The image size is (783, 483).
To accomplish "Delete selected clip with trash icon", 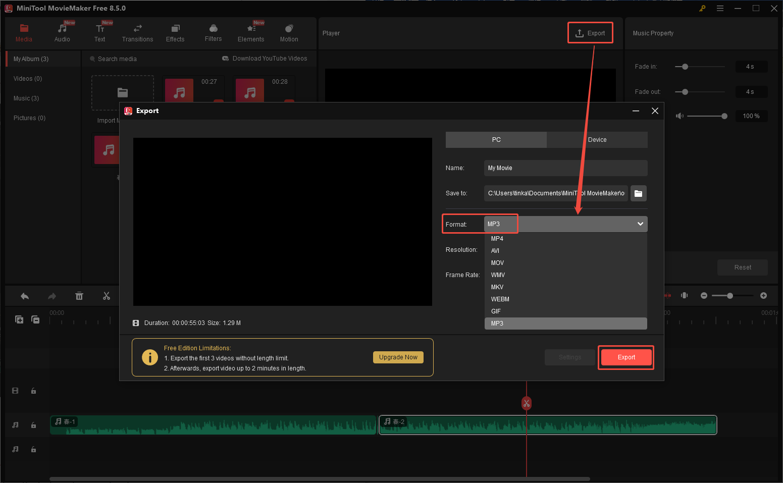I will pos(79,296).
